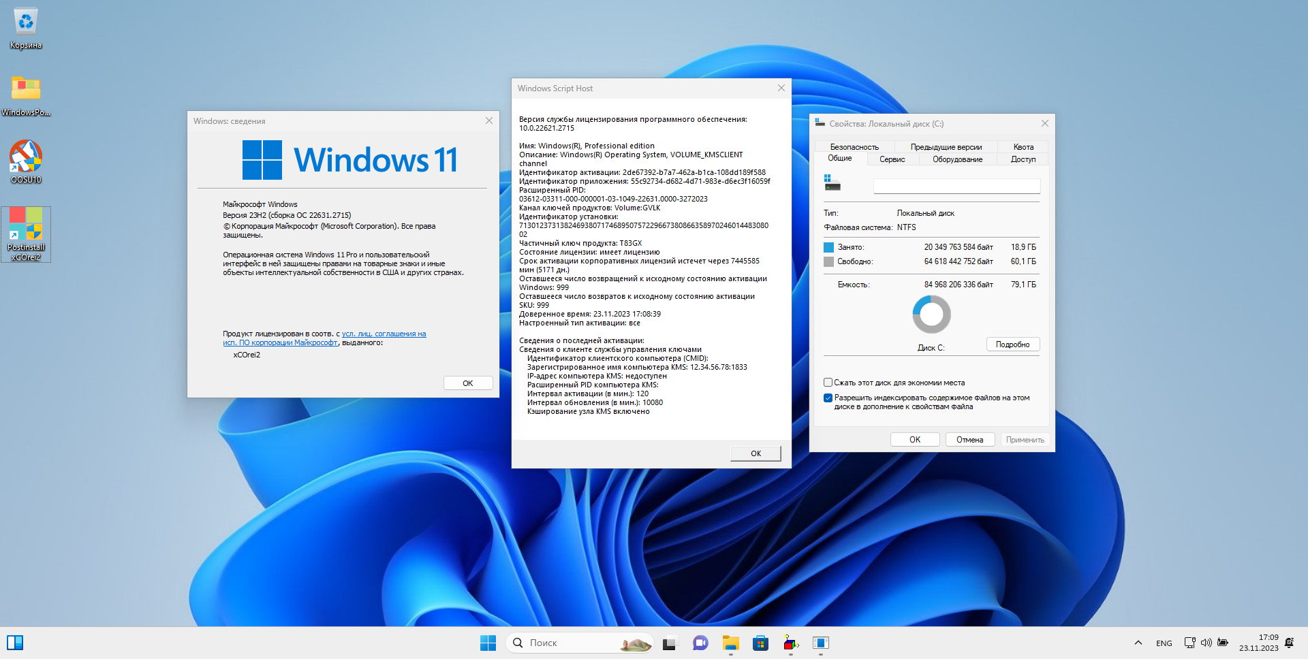Open the clock and date flyout
The width and height of the screenshot is (1308, 659).
pos(1258,643)
